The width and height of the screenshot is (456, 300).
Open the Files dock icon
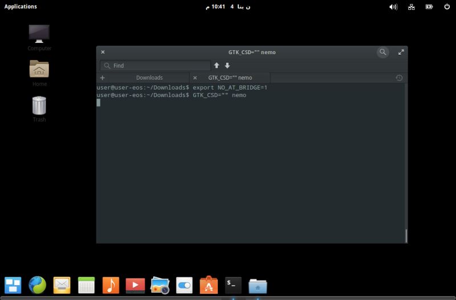[x=258, y=286]
